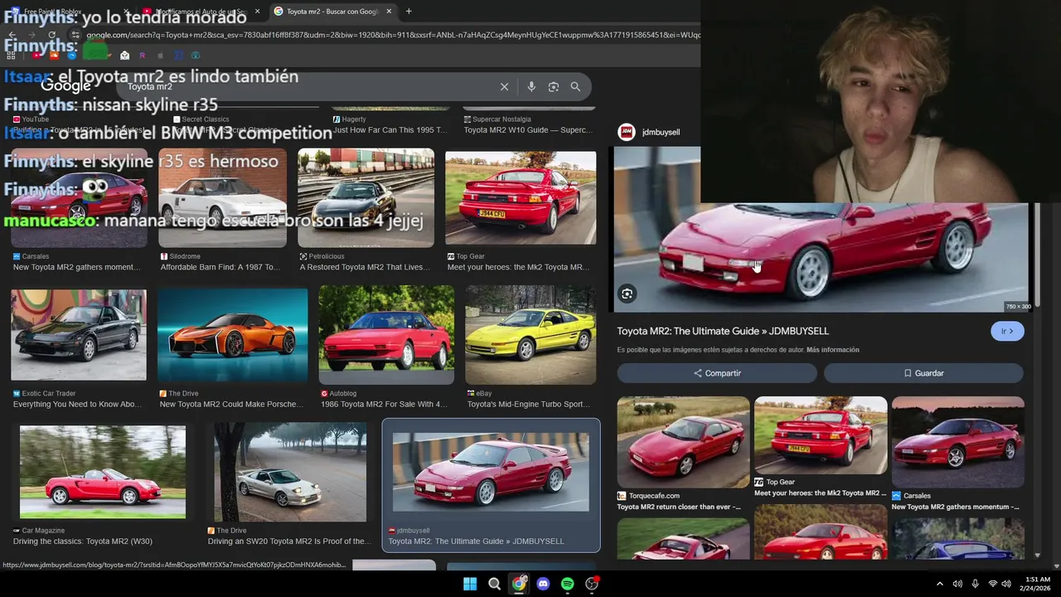Open taskbar Search
The width and height of the screenshot is (1061, 597).
pyautogui.click(x=494, y=584)
